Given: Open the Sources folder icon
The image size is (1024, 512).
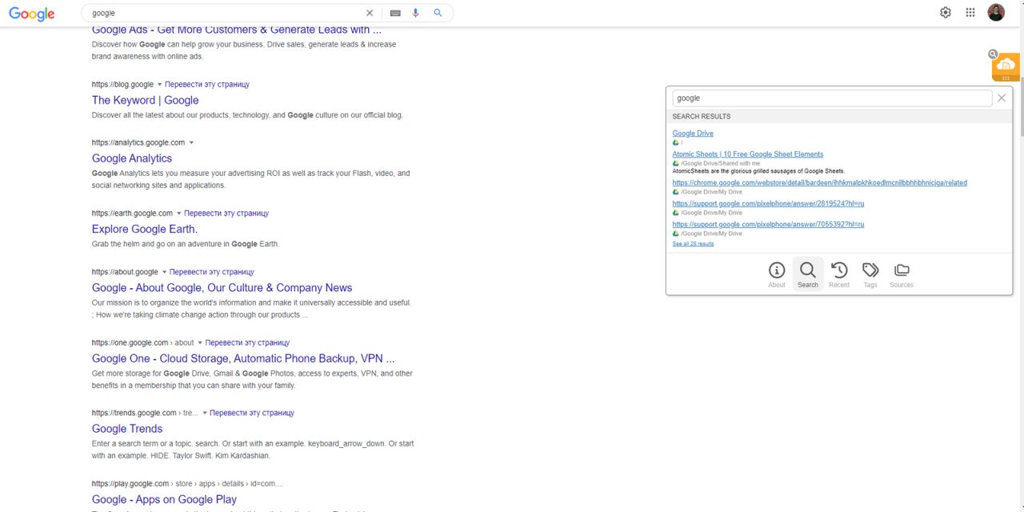Looking at the screenshot, I should click(902, 274).
